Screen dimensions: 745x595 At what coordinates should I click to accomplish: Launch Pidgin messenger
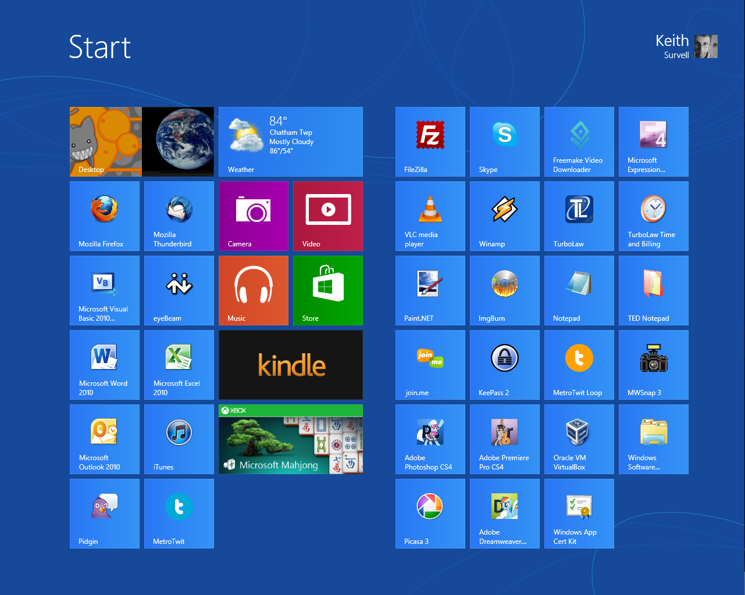(105, 514)
